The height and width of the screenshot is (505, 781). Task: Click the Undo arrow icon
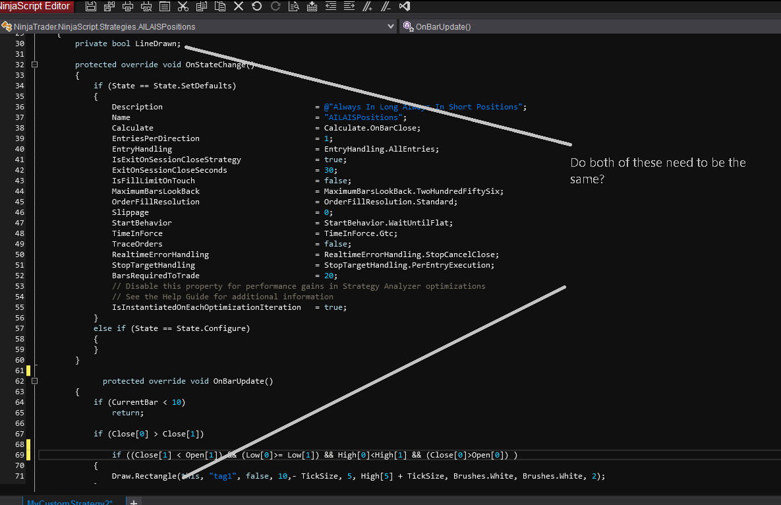[257, 7]
